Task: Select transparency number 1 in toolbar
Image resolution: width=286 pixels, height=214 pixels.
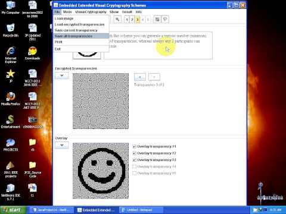Action: [x=127, y=20]
